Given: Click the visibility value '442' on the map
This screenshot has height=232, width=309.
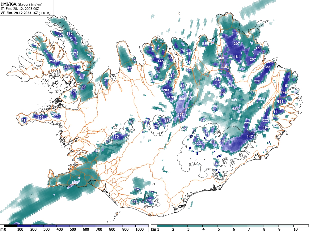Looking at the screenshot, I should tap(136, 189).
